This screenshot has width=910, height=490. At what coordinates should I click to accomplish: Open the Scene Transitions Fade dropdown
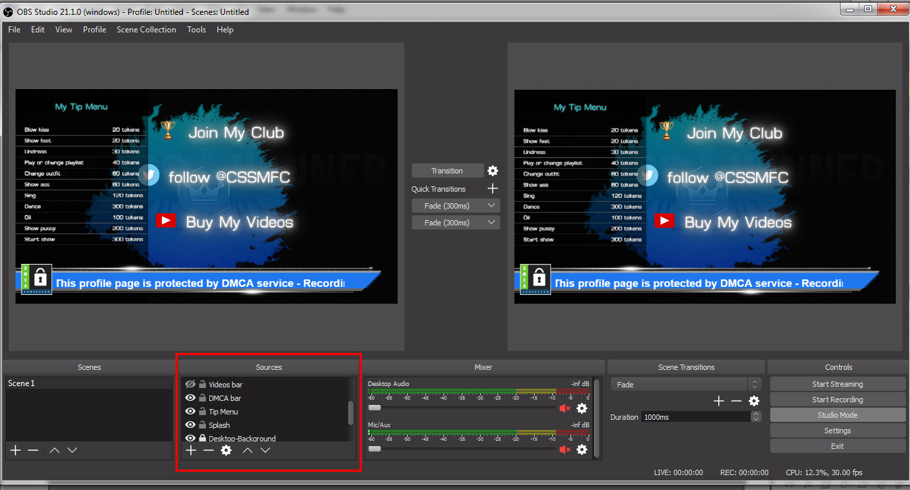point(686,384)
